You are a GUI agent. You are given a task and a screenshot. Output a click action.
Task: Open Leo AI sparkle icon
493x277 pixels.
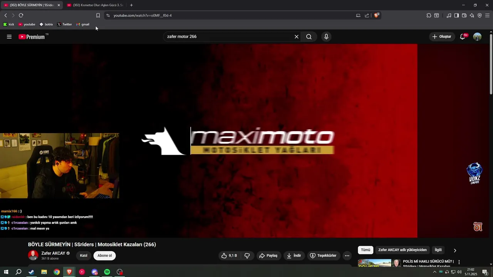click(472, 15)
